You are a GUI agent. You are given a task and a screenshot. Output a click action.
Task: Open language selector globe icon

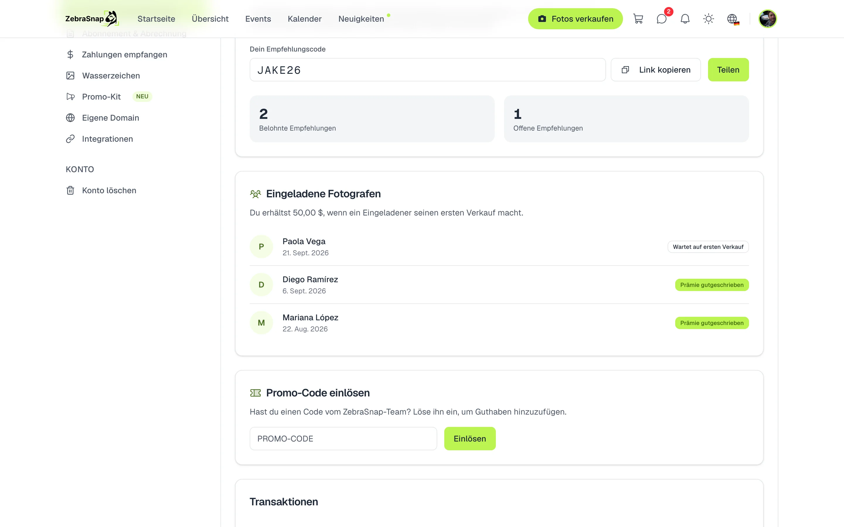tap(732, 19)
